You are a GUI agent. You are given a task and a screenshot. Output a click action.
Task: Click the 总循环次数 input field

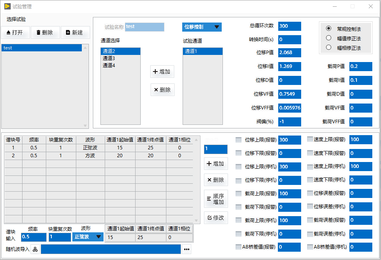coord(289,26)
